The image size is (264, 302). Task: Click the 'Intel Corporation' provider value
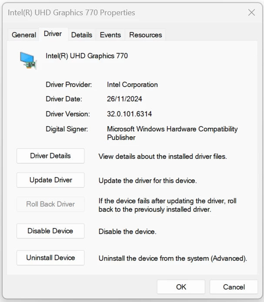132,85
